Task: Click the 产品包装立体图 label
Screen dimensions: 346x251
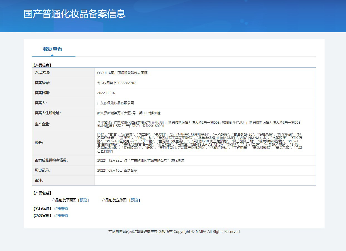Action: click(114, 200)
